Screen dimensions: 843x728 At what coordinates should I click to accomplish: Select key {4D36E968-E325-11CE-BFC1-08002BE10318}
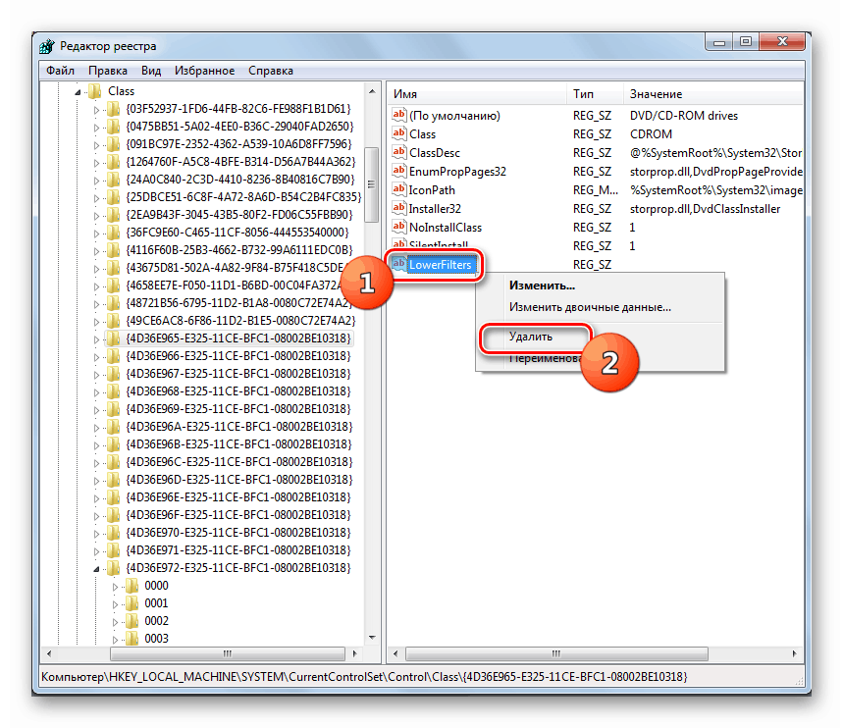[x=238, y=390]
